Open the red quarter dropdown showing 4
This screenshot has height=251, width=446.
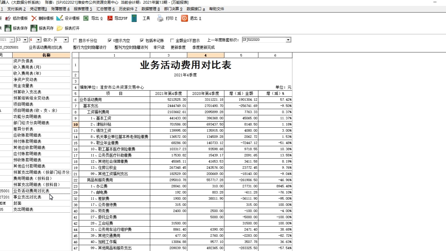(x=38, y=40)
